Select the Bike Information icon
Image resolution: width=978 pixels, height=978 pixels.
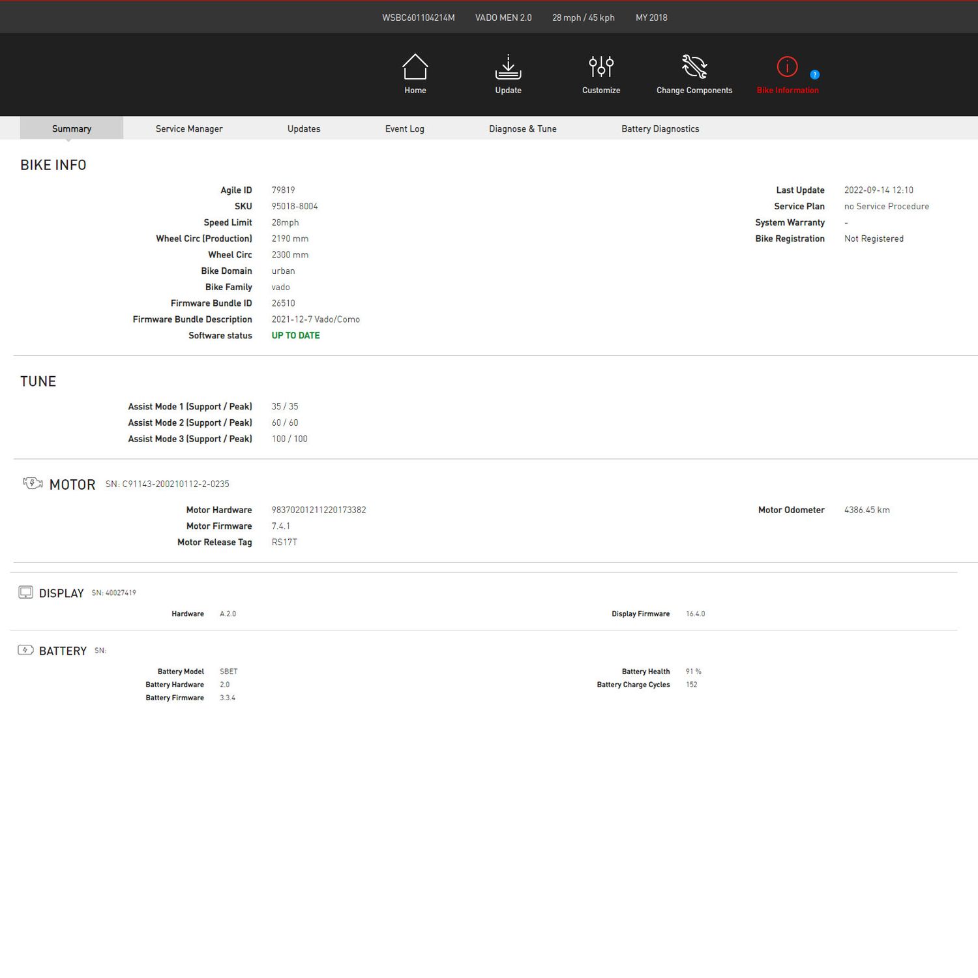787,67
